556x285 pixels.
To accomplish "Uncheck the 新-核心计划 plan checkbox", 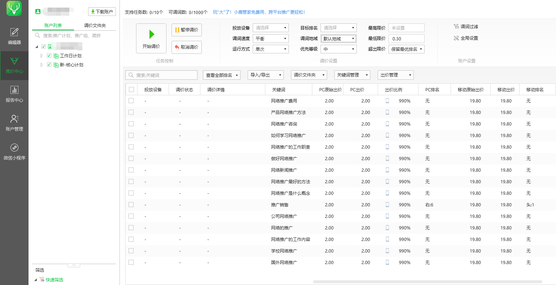I will pos(49,65).
